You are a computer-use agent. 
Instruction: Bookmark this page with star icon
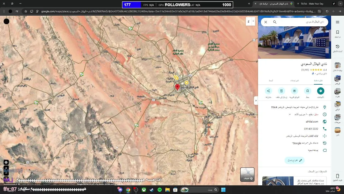pos(26,11)
